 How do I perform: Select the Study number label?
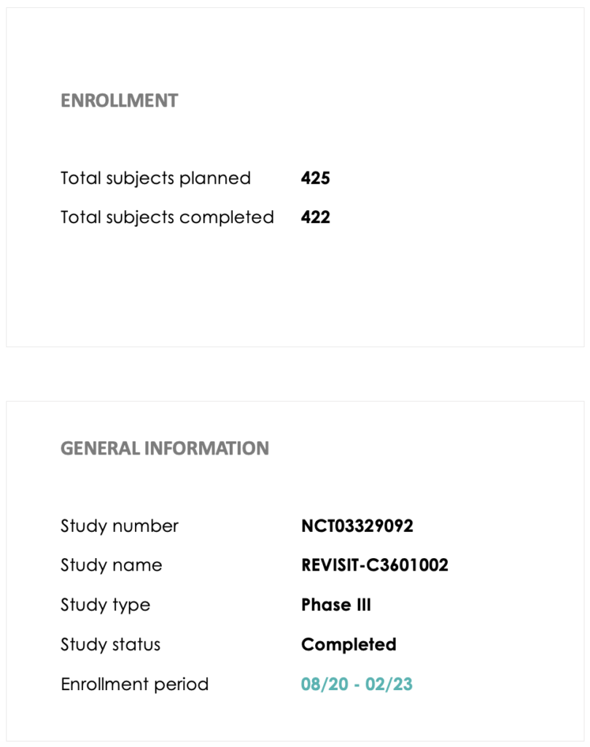pyautogui.click(x=120, y=526)
